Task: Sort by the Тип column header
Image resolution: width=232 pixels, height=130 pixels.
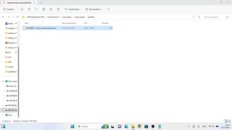Action: click(x=86, y=23)
